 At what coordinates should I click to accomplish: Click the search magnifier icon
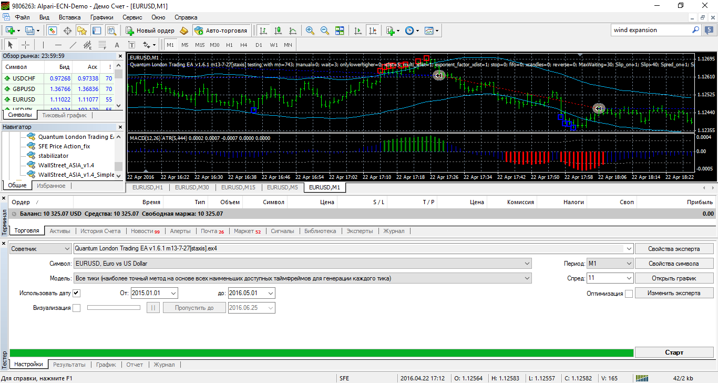click(695, 30)
